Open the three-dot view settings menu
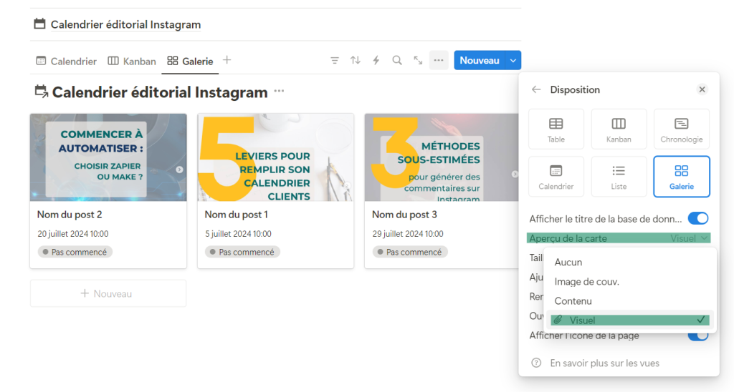This screenshot has width=734, height=392. (x=439, y=61)
